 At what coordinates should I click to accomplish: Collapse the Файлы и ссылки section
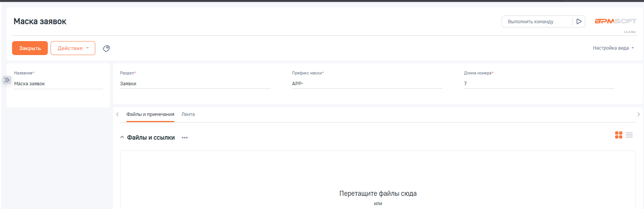[122, 137]
